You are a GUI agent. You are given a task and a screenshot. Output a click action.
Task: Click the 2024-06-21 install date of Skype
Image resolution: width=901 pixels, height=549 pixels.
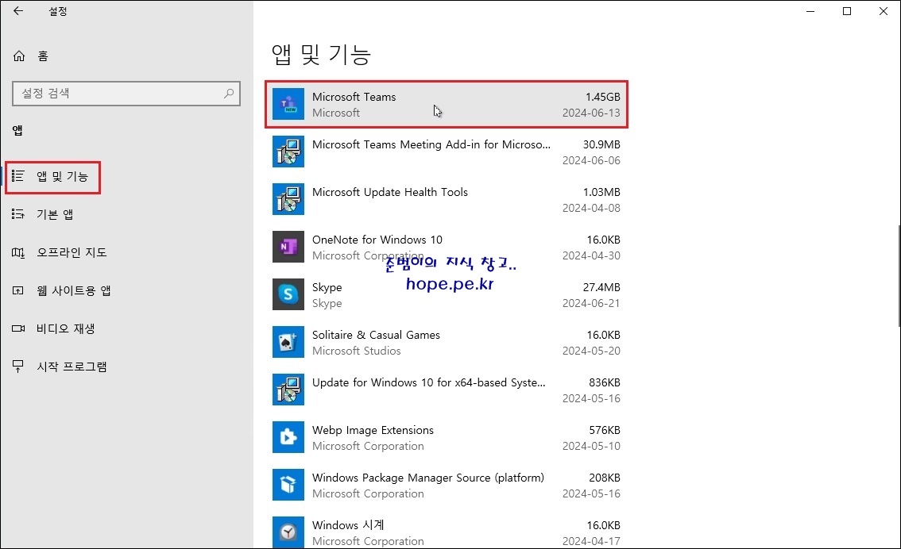coord(591,304)
